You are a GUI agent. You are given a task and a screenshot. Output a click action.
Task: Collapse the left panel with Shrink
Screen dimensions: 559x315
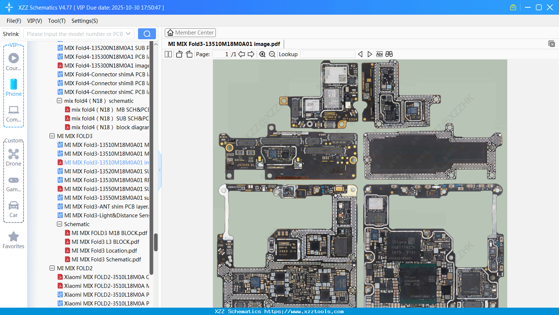click(x=11, y=34)
